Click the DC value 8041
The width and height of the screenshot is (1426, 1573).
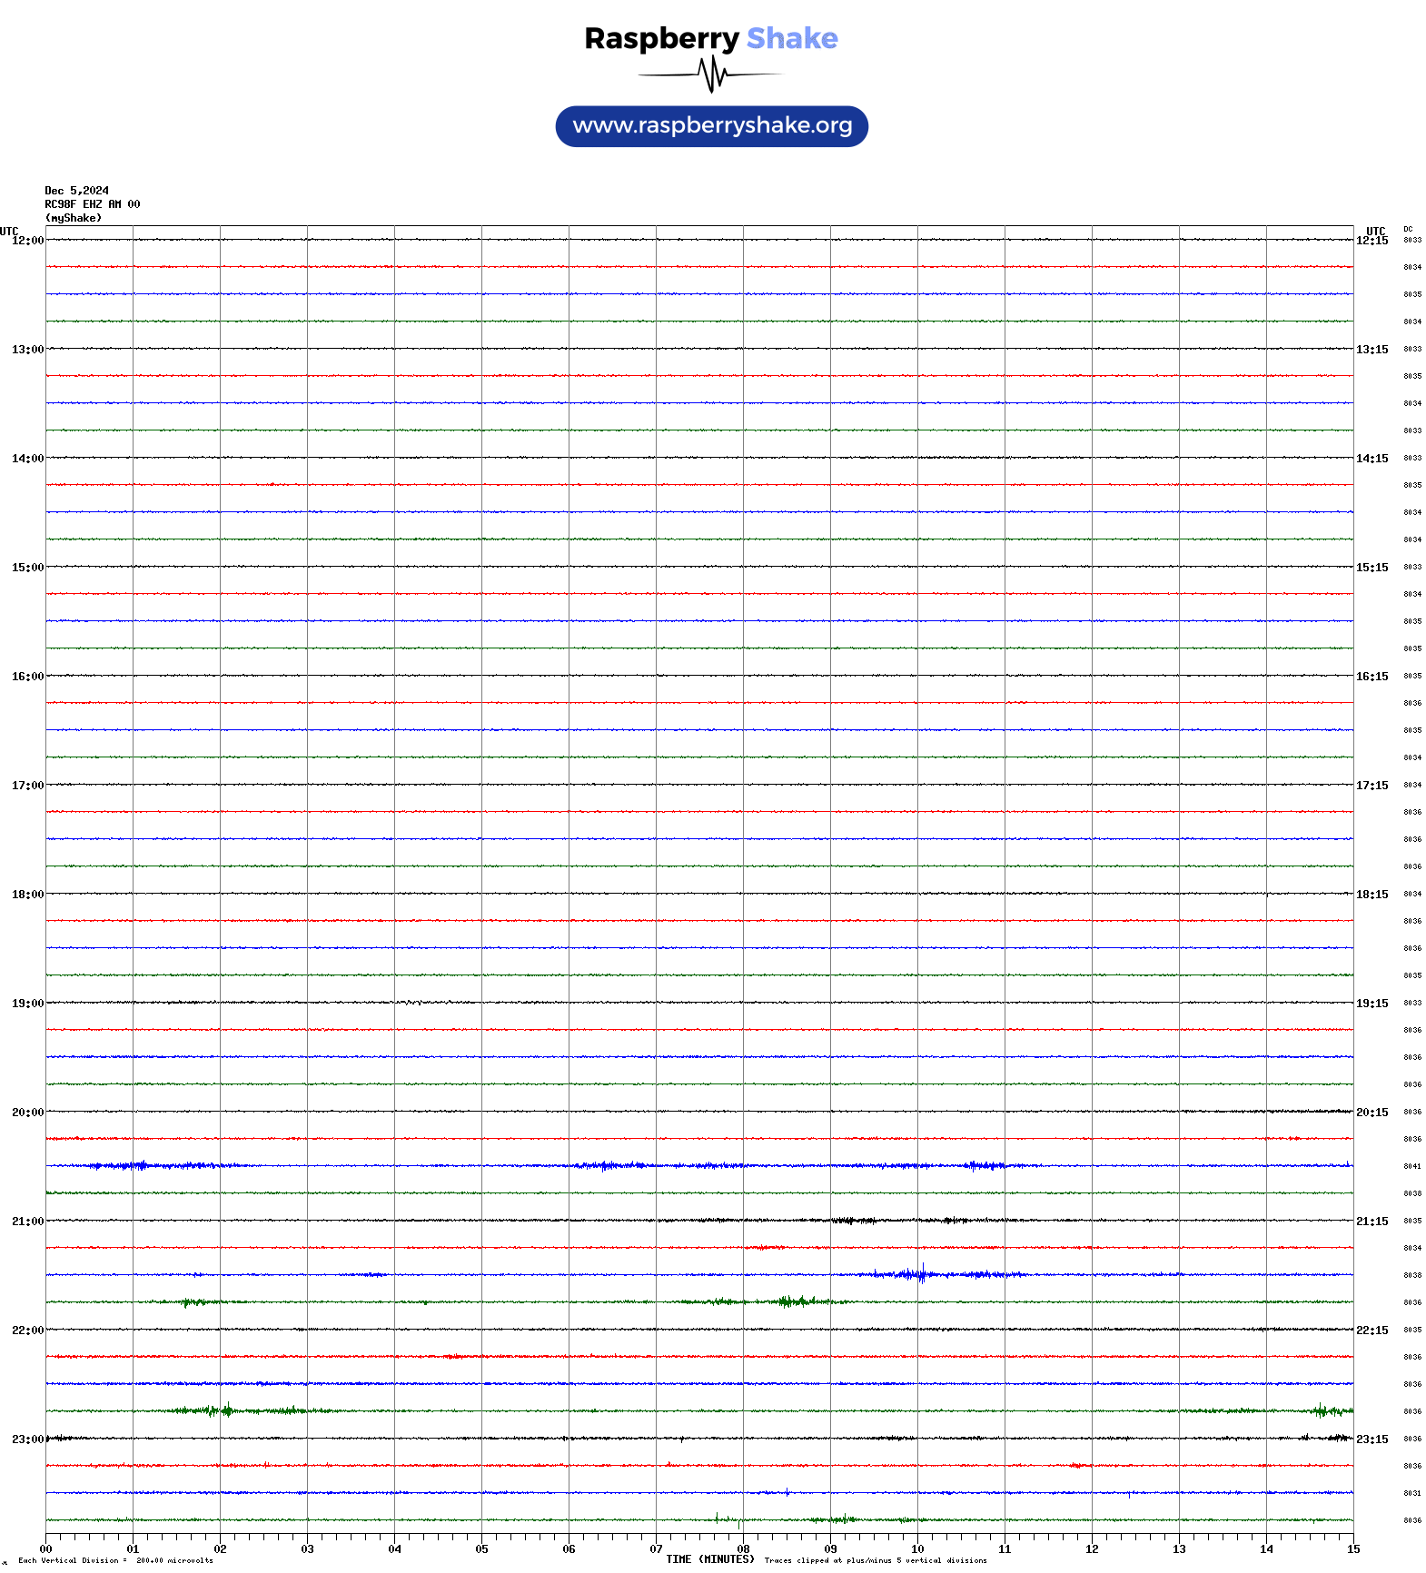pyautogui.click(x=1412, y=1166)
